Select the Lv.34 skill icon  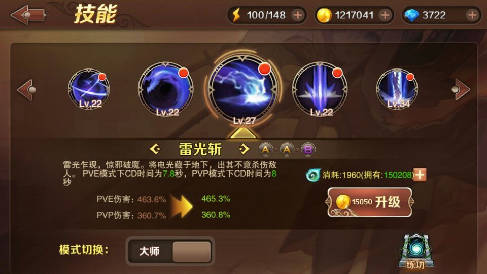(397, 89)
